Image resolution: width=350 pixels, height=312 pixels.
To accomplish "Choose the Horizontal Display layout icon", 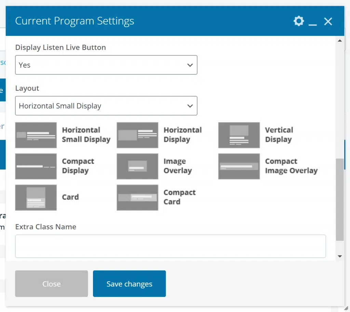I will coord(137,135).
